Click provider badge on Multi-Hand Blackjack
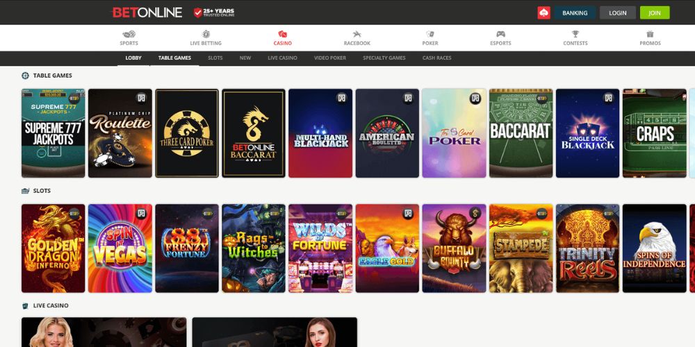This screenshot has height=347, width=695. pos(341,99)
